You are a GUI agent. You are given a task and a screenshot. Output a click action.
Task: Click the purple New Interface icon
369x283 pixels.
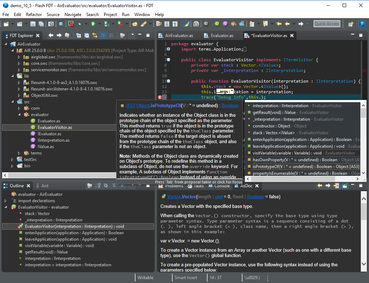click(x=225, y=24)
